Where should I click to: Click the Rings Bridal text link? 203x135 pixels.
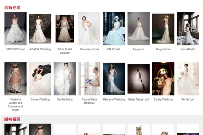click(163, 49)
